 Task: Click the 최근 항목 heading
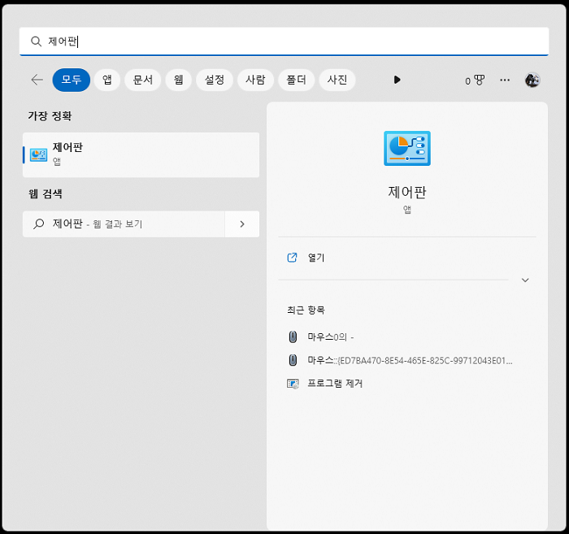[x=306, y=310]
